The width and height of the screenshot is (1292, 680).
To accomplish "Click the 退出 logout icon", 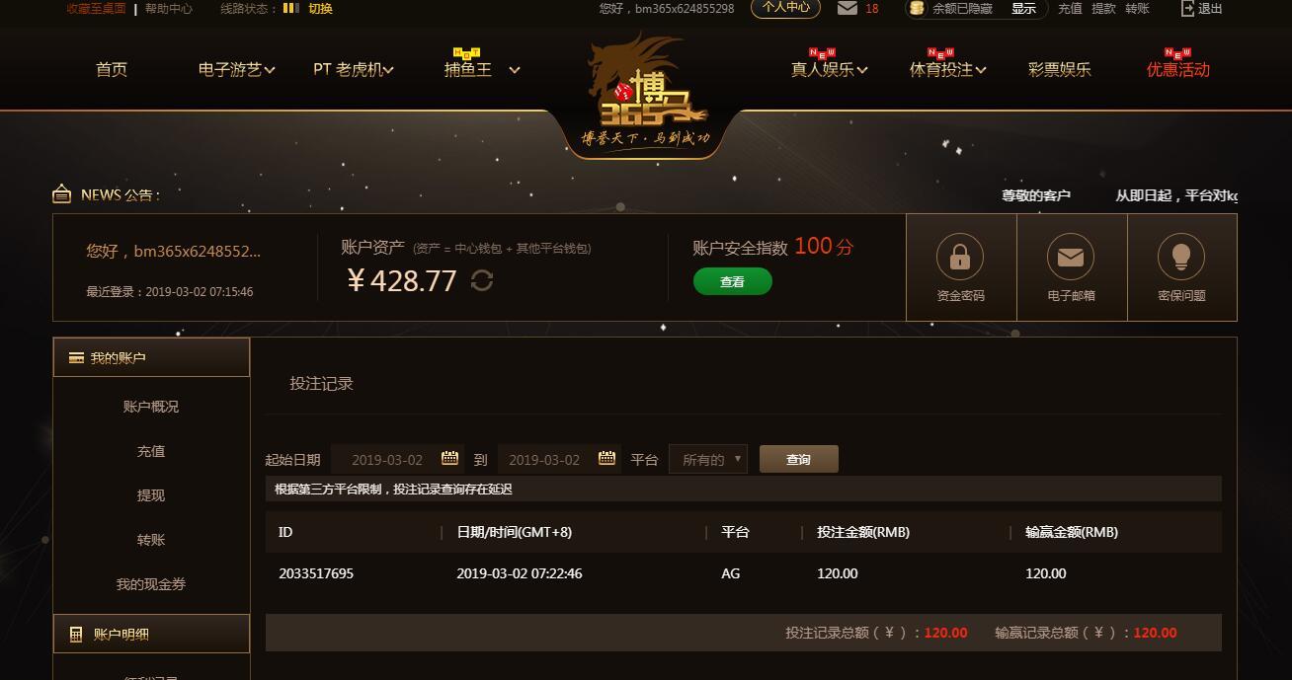I will tap(1188, 8).
